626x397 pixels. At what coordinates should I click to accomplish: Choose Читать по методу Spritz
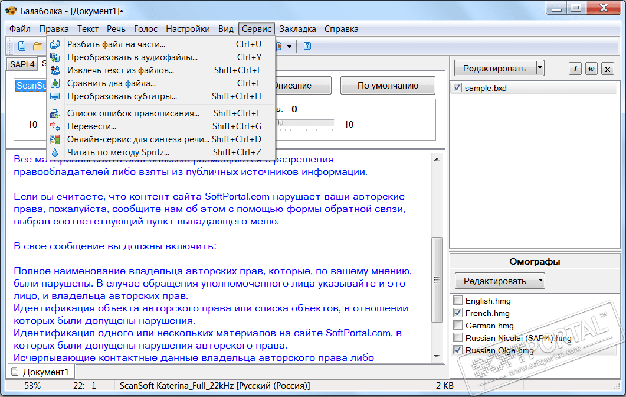point(161,152)
